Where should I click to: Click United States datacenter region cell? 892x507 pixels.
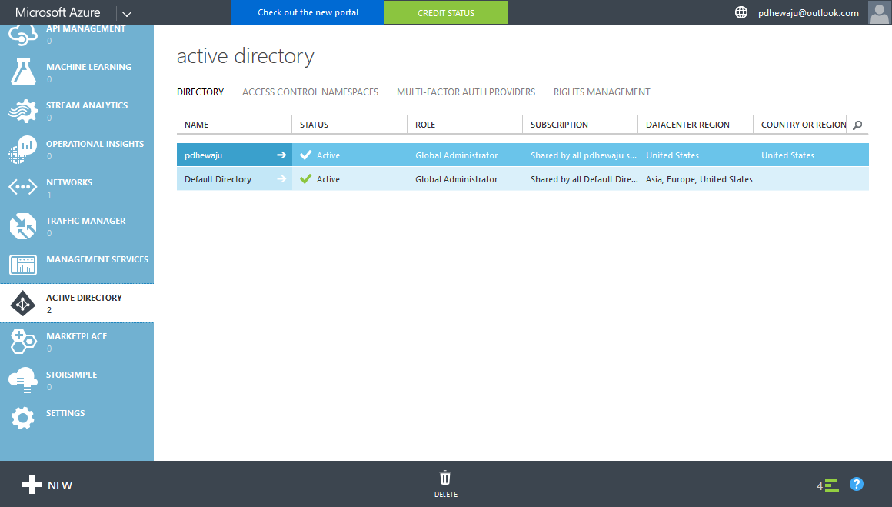pyautogui.click(x=672, y=155)
